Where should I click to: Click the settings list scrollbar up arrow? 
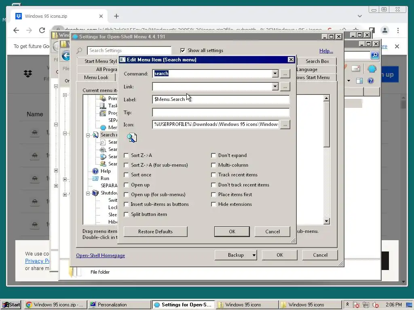(x=326, y=98)
